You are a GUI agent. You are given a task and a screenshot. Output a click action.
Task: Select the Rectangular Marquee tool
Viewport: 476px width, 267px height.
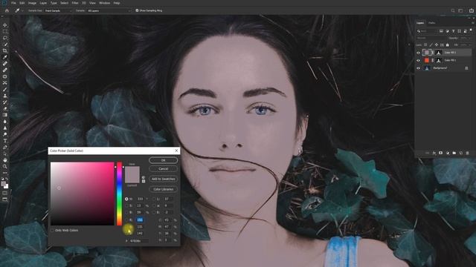(x=5, y=31)
